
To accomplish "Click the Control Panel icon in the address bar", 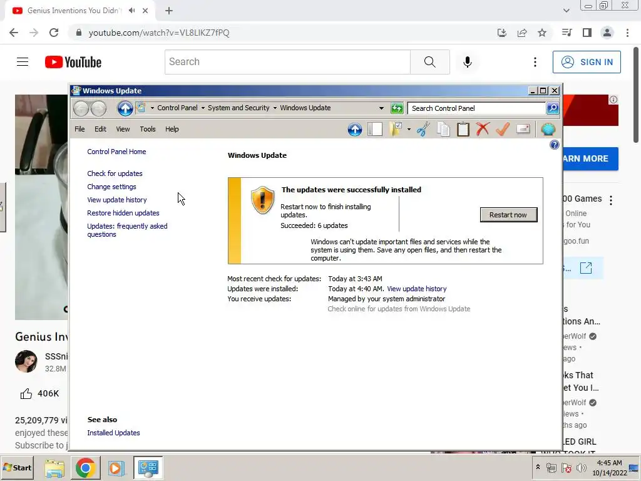I will [x=141, y=108].
